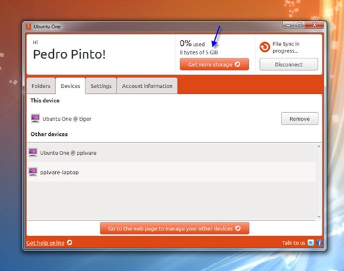Remove the Ubuntu One @ tiger device
This screenshot has height=271, width=344.
(299, 119)
